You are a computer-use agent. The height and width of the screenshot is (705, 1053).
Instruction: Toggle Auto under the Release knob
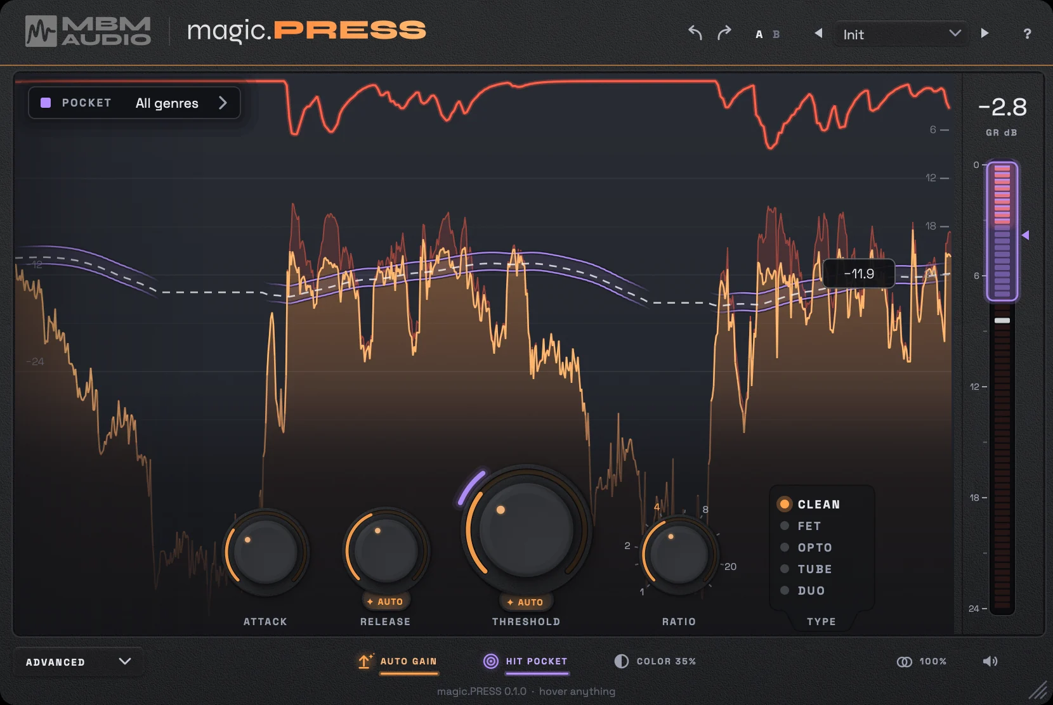(x=386, y=602)
